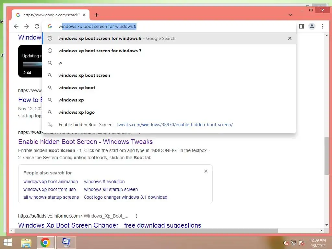Select the 'windows xp logo' suggestion
This screenshot has width=332, height=249.
169,112
